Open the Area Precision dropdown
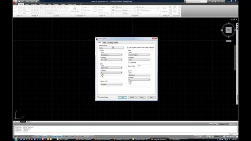Screen dimensions: 251x141 (x=111, y=72)
